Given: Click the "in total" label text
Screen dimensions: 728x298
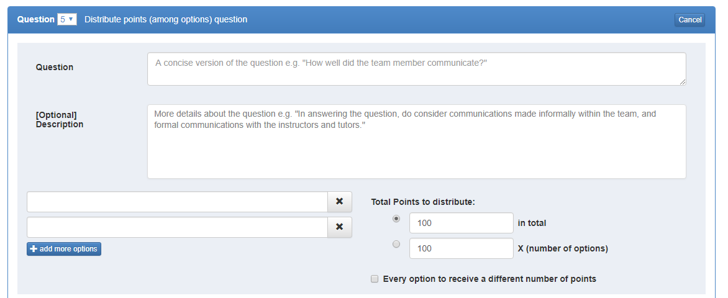Looking at the screenshot, I should 532,223.
